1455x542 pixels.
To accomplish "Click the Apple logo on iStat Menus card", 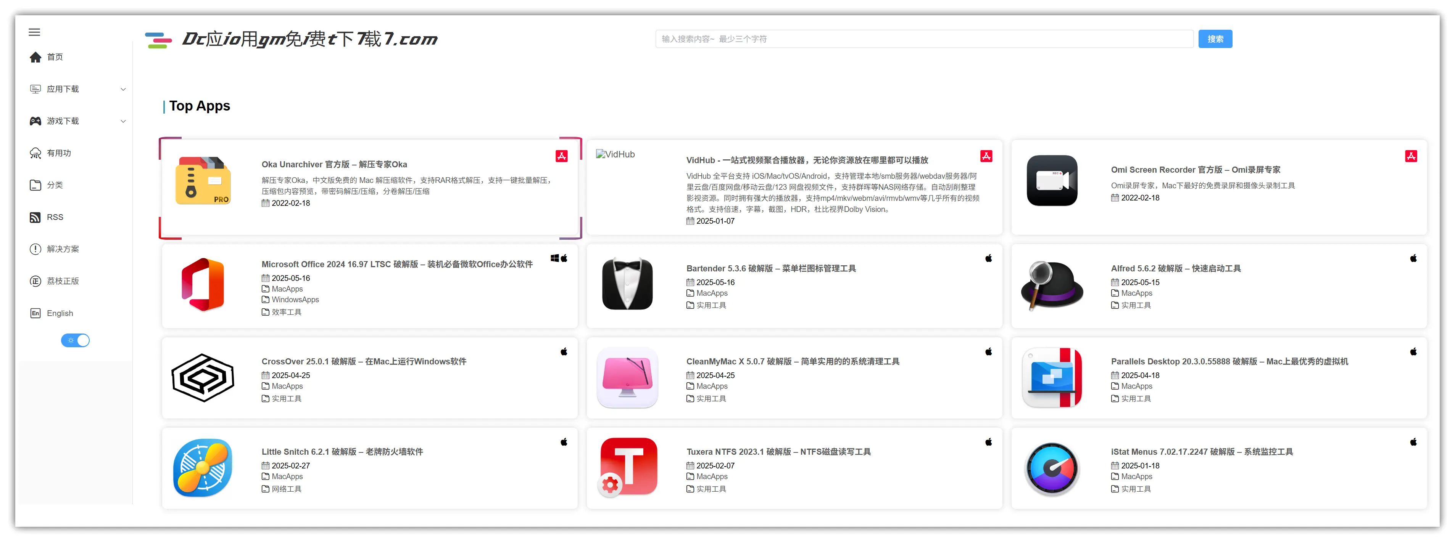I will 1413,442.
